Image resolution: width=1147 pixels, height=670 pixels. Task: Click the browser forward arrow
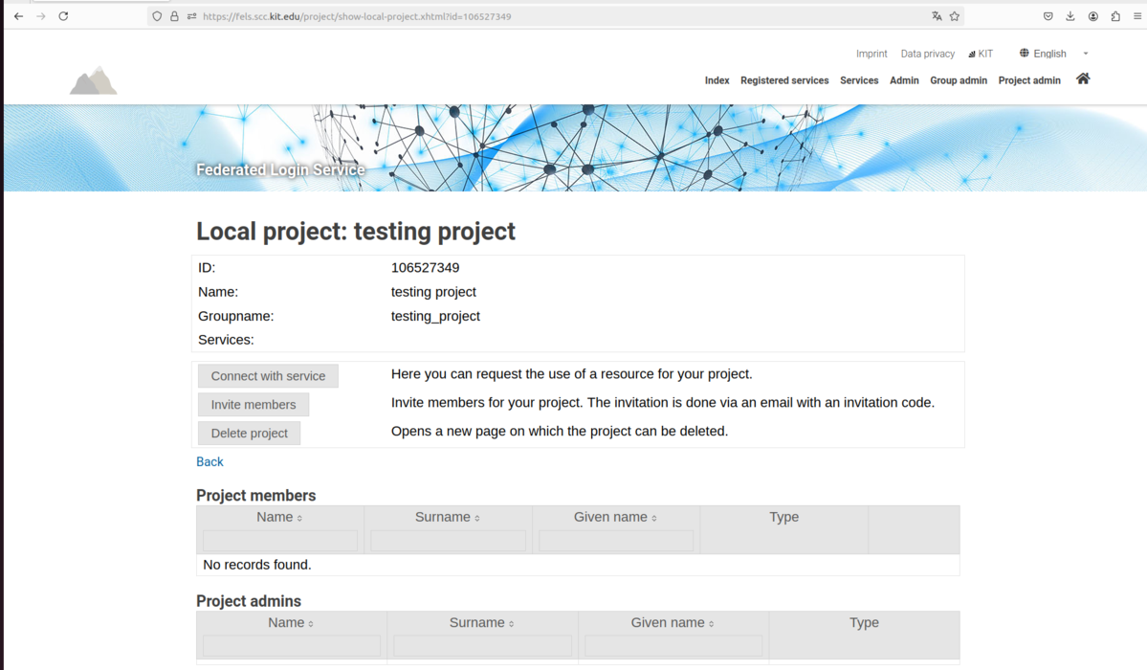(x=41, y=16)
